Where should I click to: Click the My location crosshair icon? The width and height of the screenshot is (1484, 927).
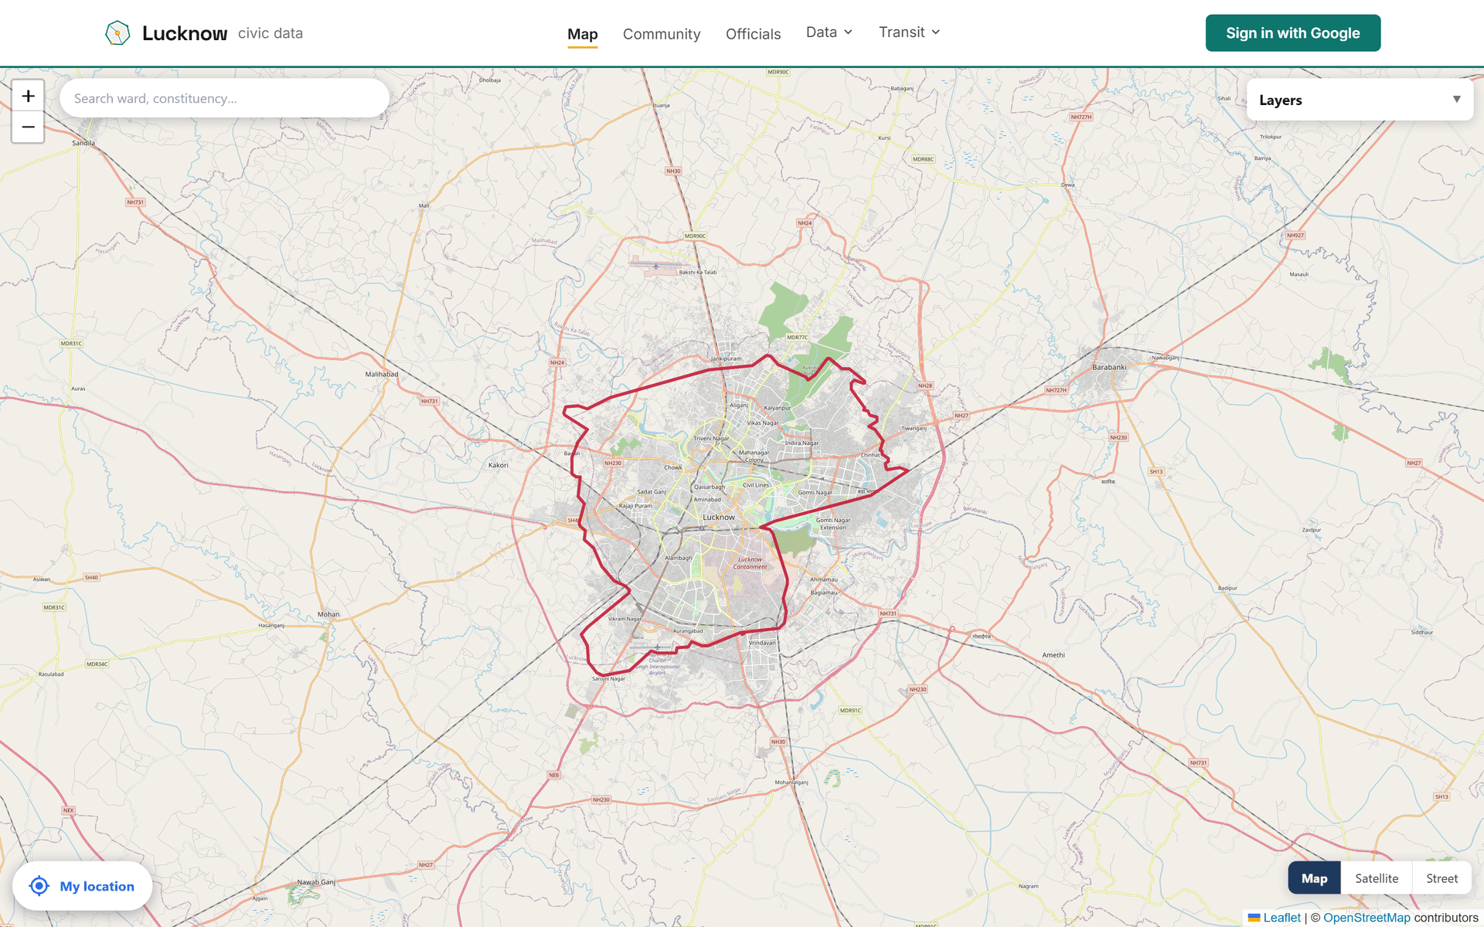(39, 886)
